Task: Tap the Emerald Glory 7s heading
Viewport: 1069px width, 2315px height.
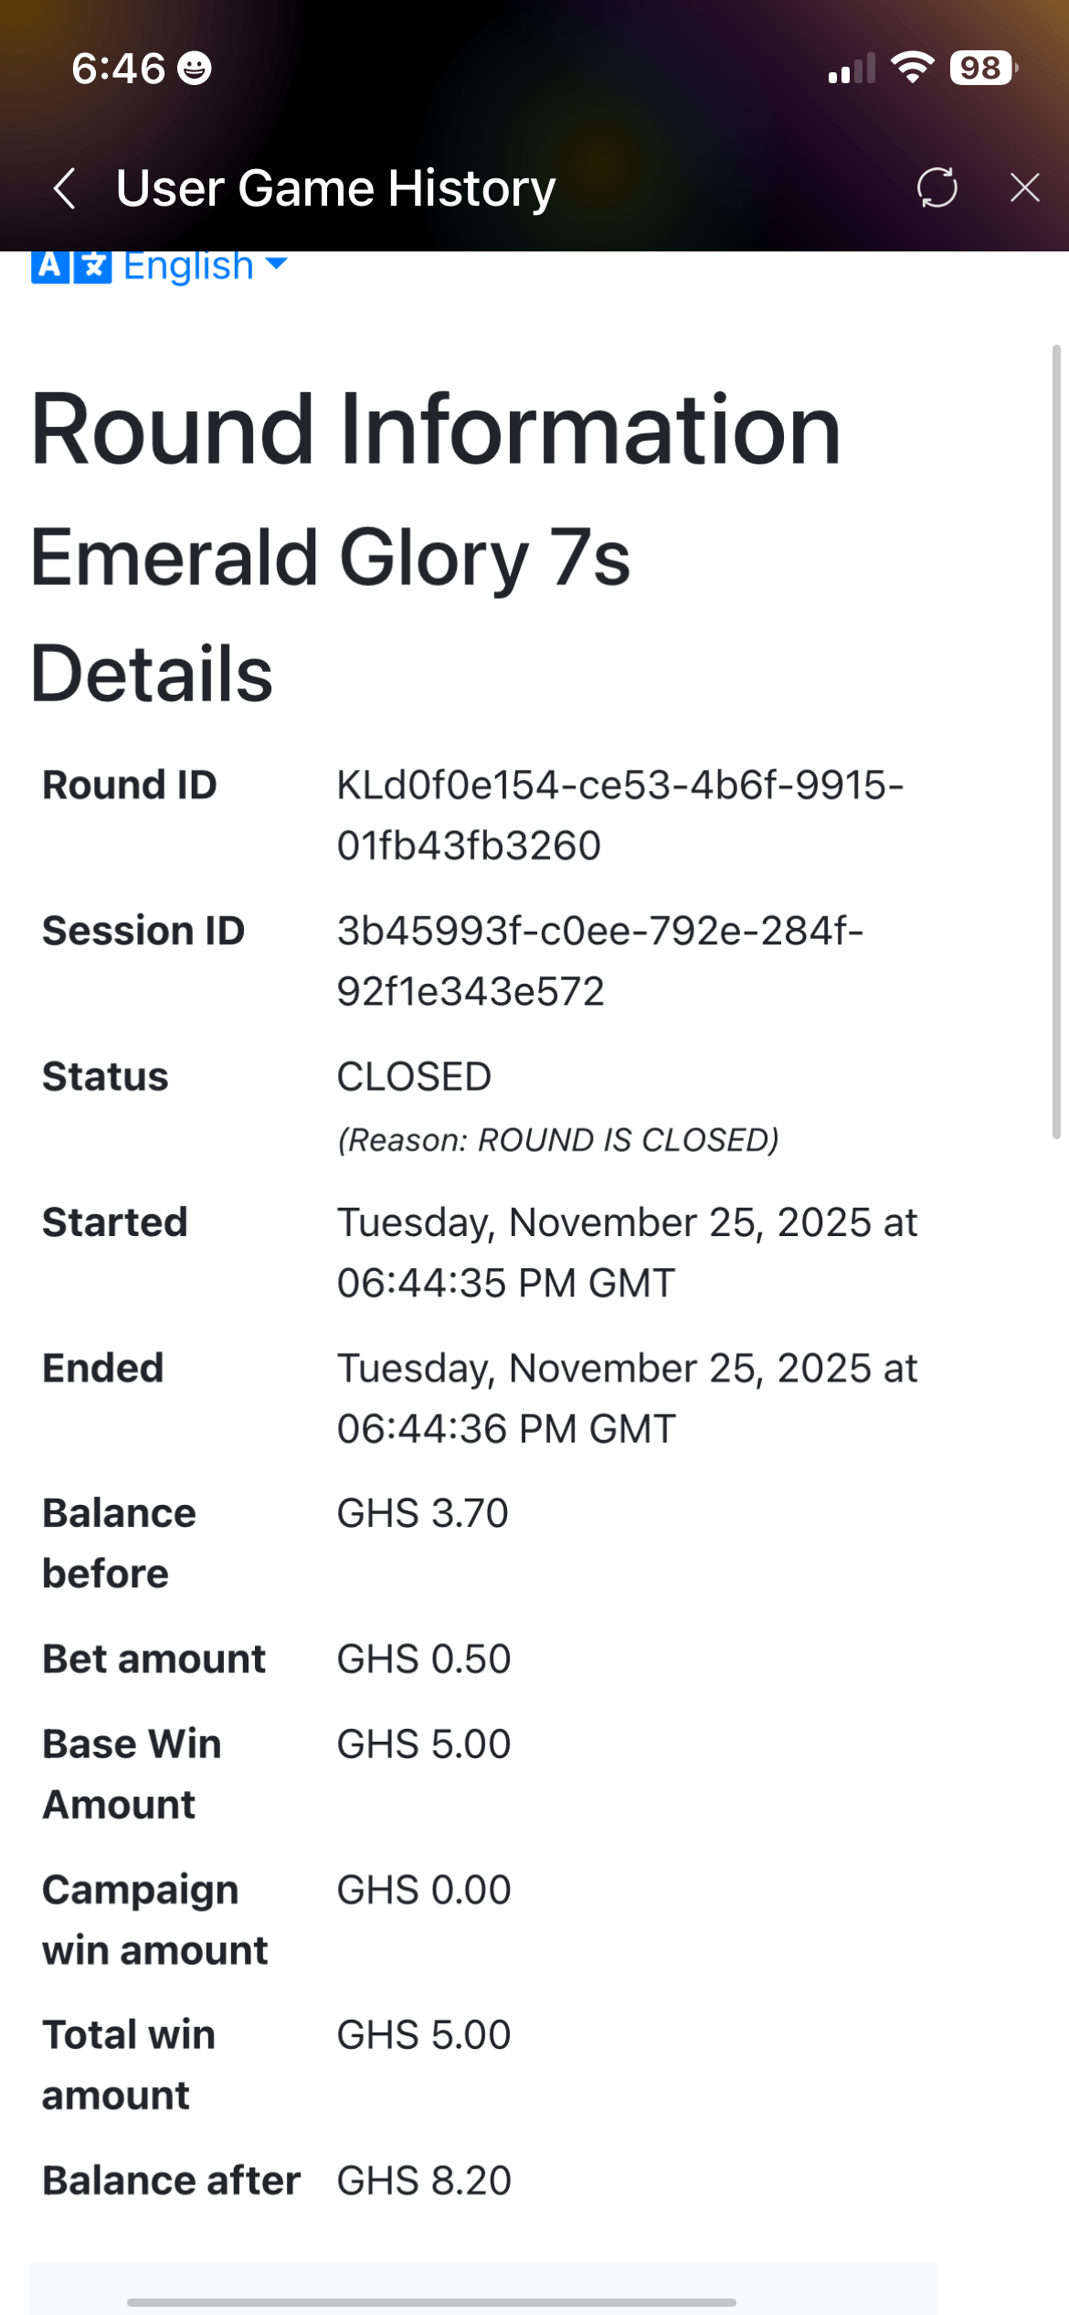Action: click(330, 558)
